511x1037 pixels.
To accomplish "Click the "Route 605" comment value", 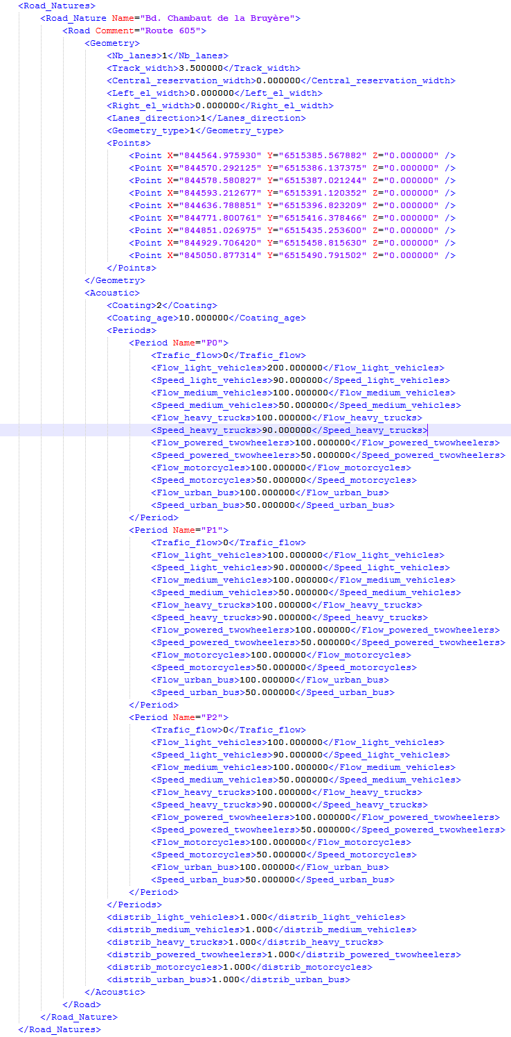I will coord(170,31).
